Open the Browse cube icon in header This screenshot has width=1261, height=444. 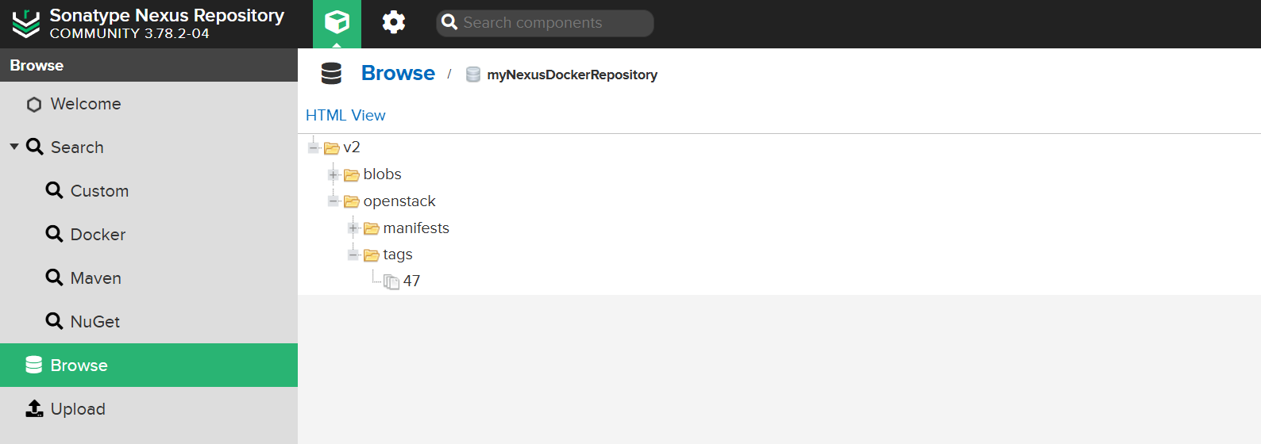(x=337, y=22)
